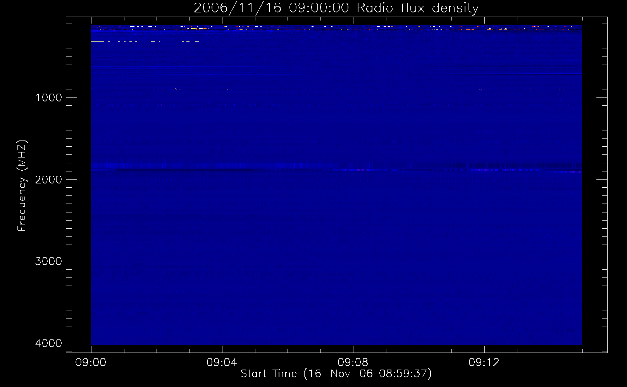
Task: Click the 09:00 time tick label
Action: click(91, 363)
